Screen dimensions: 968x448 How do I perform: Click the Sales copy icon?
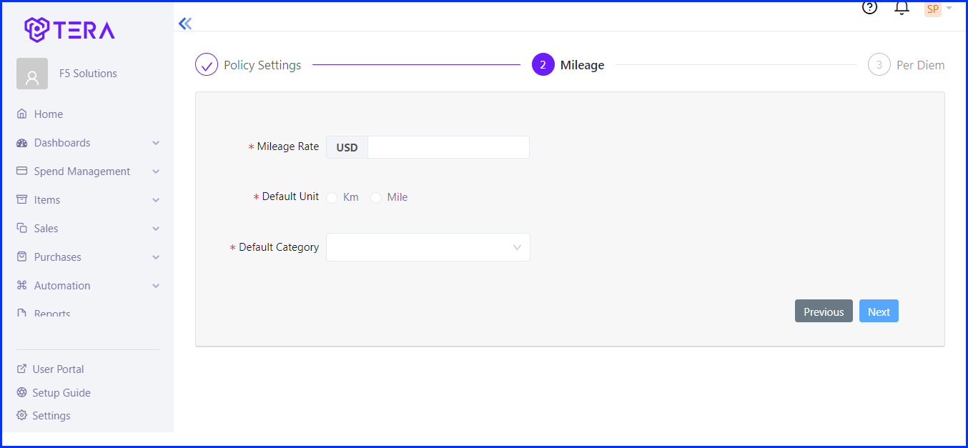tap(21, 228)
